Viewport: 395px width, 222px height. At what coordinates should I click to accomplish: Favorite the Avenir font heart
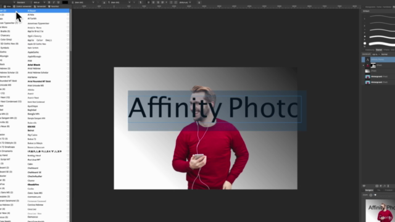point(67,94)
